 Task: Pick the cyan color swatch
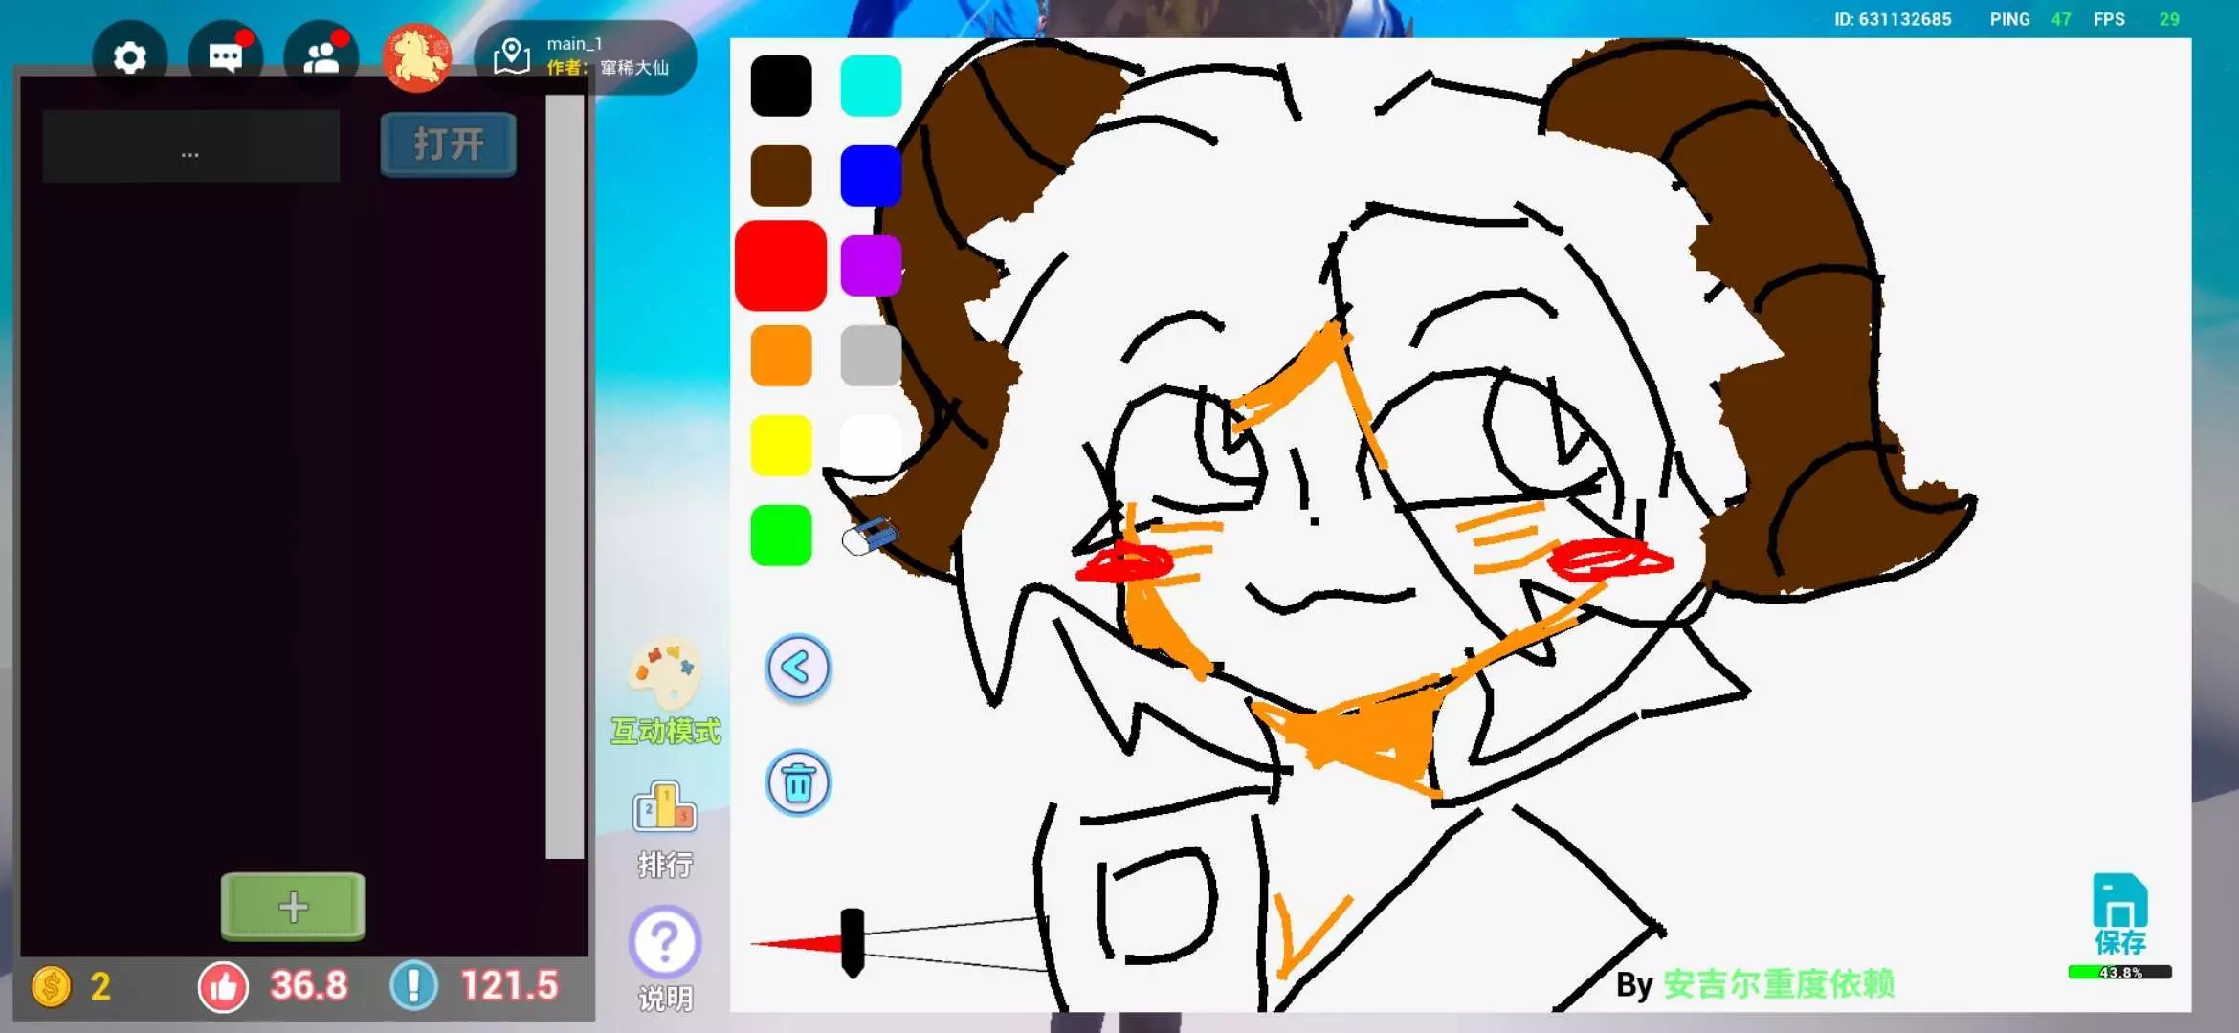(x=871, y=86)
